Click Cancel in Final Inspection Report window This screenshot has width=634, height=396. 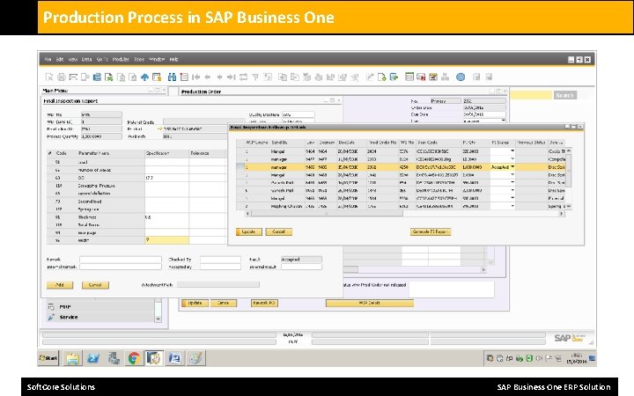click(x=95, y=285)
